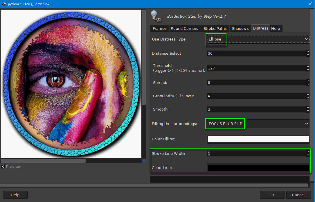Image resolution: width=315 pixels, height=202 pixels.
Task: Switch to the Stroke Paths tab
Action: pyautogui.click(x=215, y=28)
